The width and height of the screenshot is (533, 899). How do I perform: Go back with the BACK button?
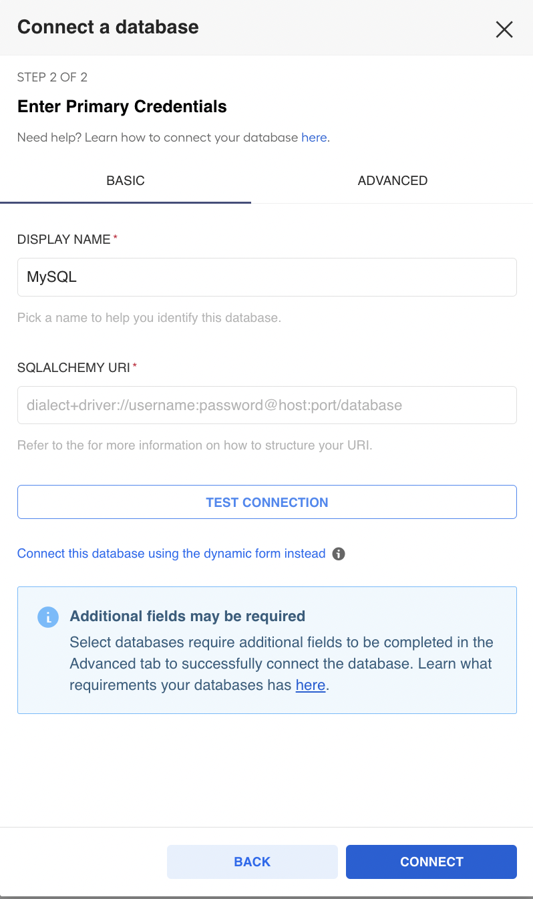coord(252,862)
